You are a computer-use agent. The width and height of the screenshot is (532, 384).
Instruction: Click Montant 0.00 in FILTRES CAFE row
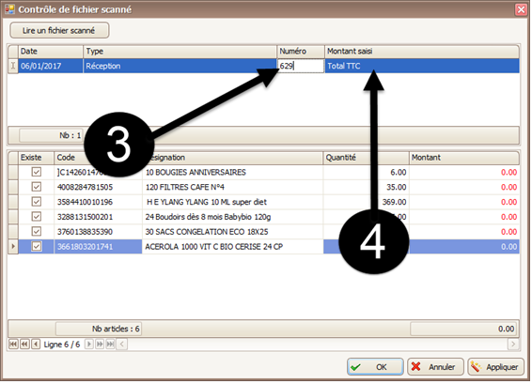[x=464, y=187]
